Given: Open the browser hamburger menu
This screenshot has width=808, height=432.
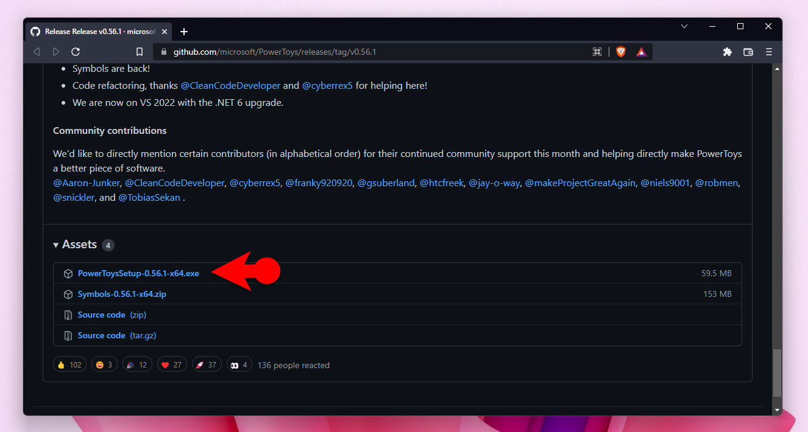Looking at the screenshot, I should [769, 52].
